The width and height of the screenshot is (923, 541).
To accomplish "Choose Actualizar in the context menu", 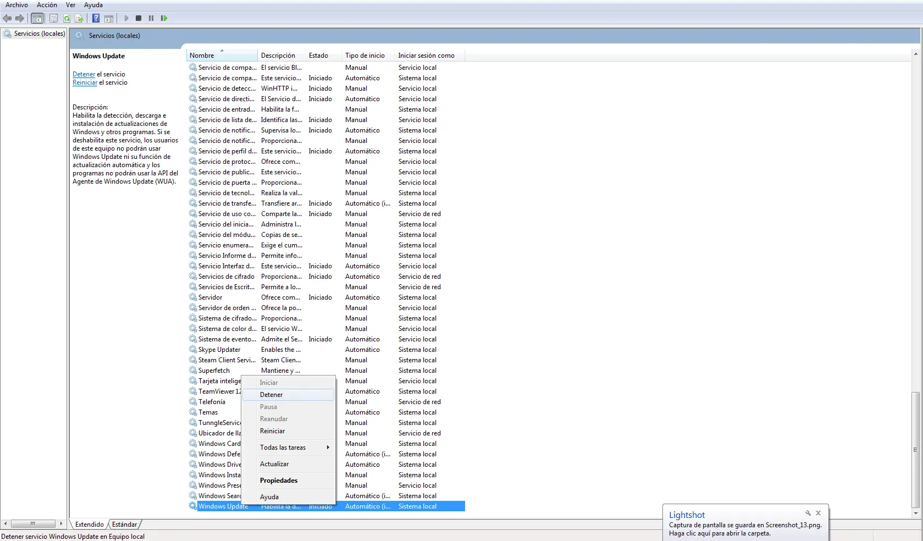I will (289, 464).
